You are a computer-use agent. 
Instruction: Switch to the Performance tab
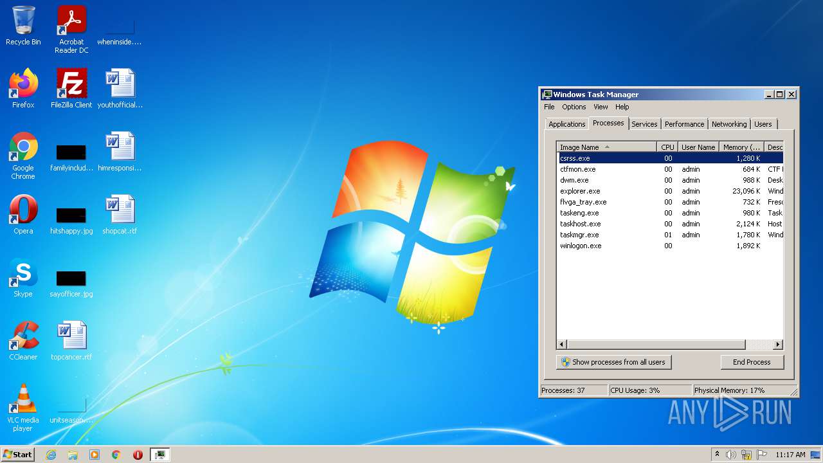click(684, 124)
